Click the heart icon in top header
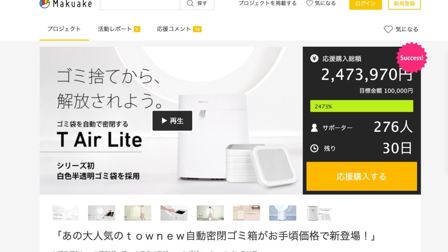Screen dimensions: 448x252 [309, 3]
